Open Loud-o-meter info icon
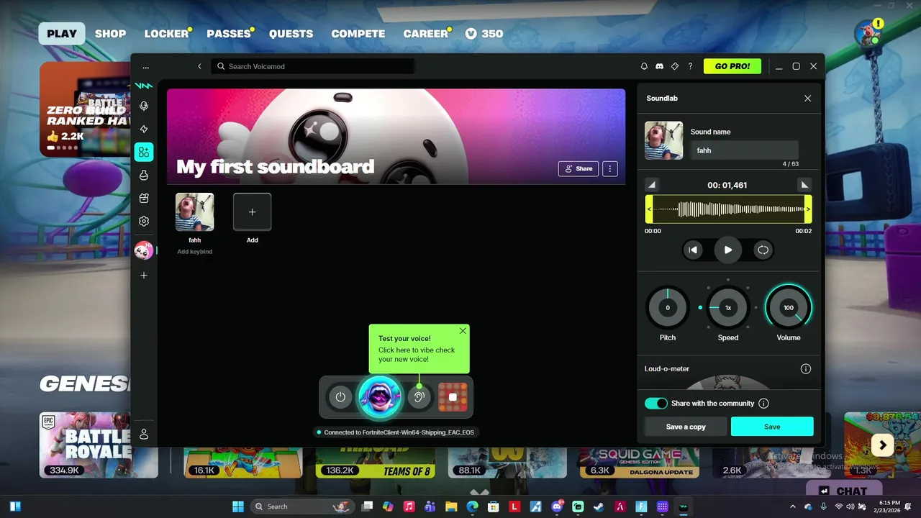 (806, 369)
